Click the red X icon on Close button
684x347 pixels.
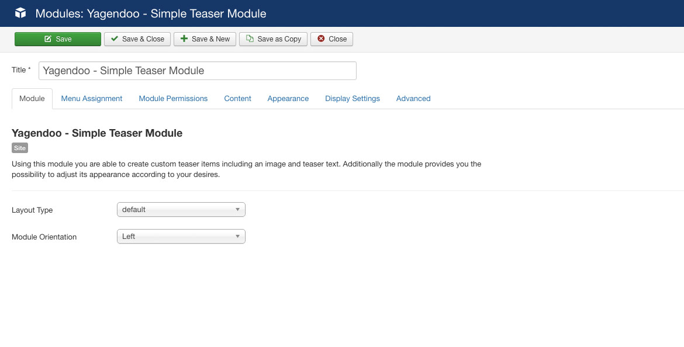pos(321,39)
